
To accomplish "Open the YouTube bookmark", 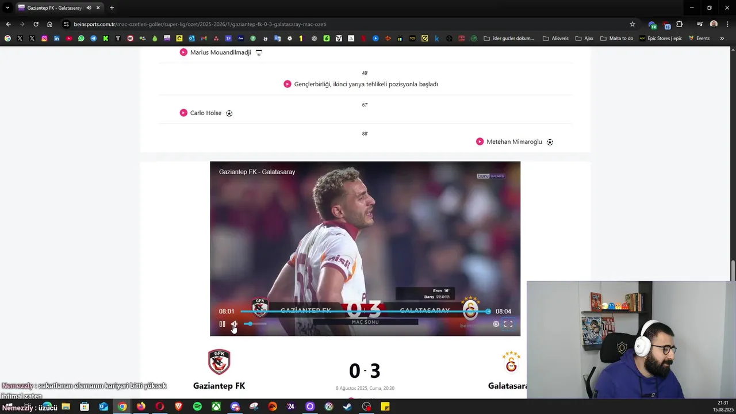I will 69,39.
